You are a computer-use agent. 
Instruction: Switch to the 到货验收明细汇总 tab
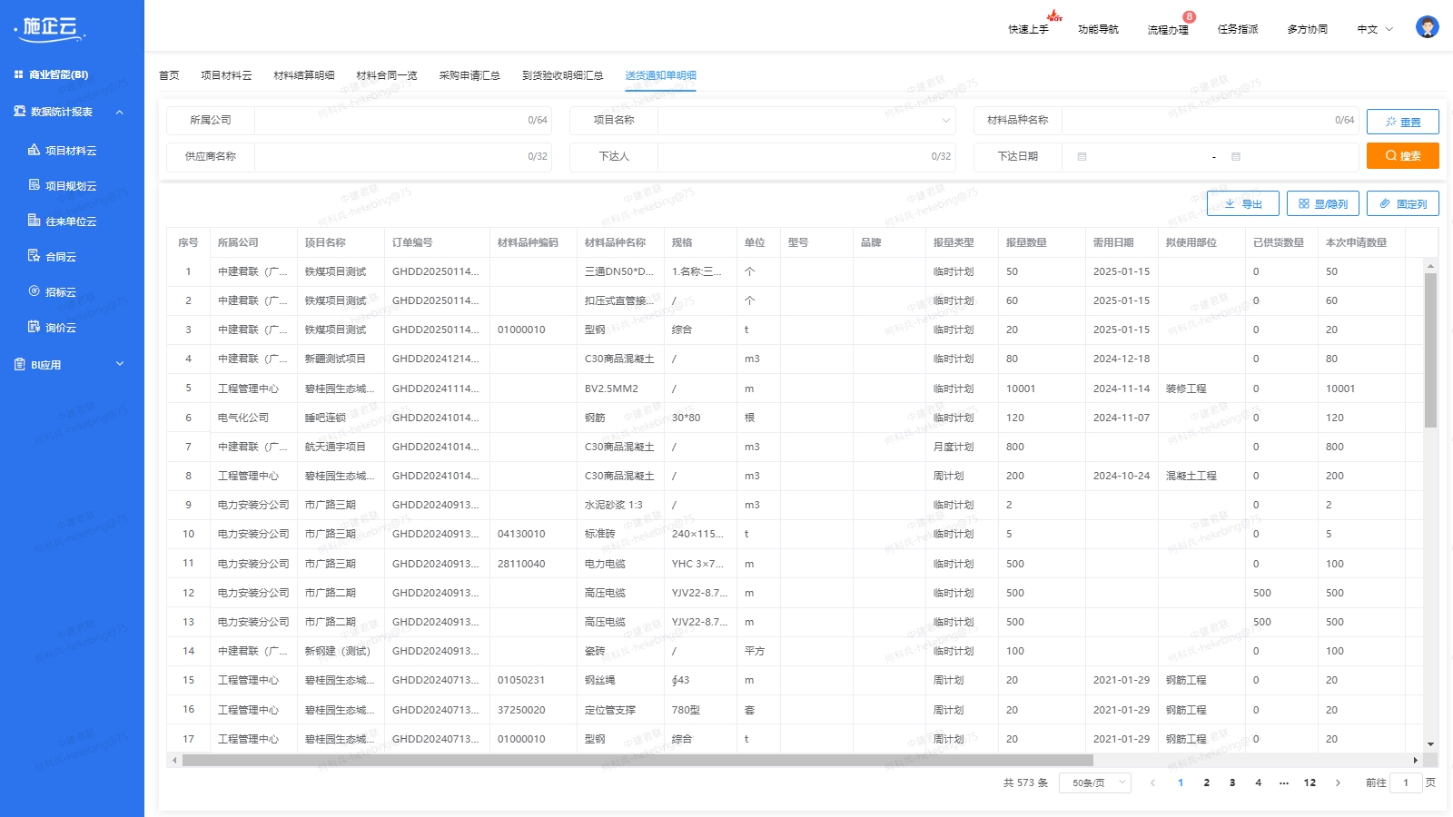click(x=562, y=75)
